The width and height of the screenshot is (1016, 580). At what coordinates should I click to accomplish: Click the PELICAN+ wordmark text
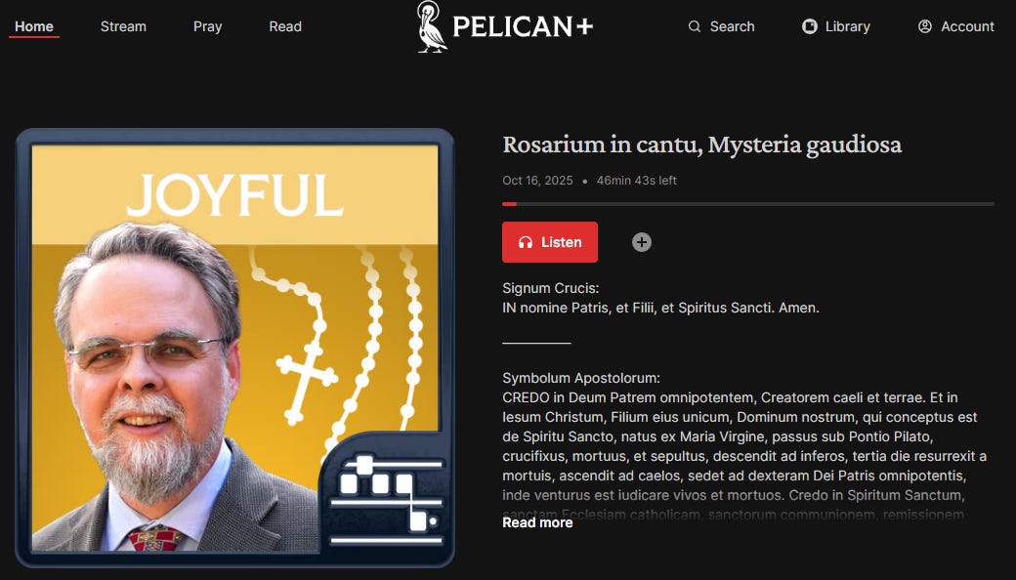point(523,26)
